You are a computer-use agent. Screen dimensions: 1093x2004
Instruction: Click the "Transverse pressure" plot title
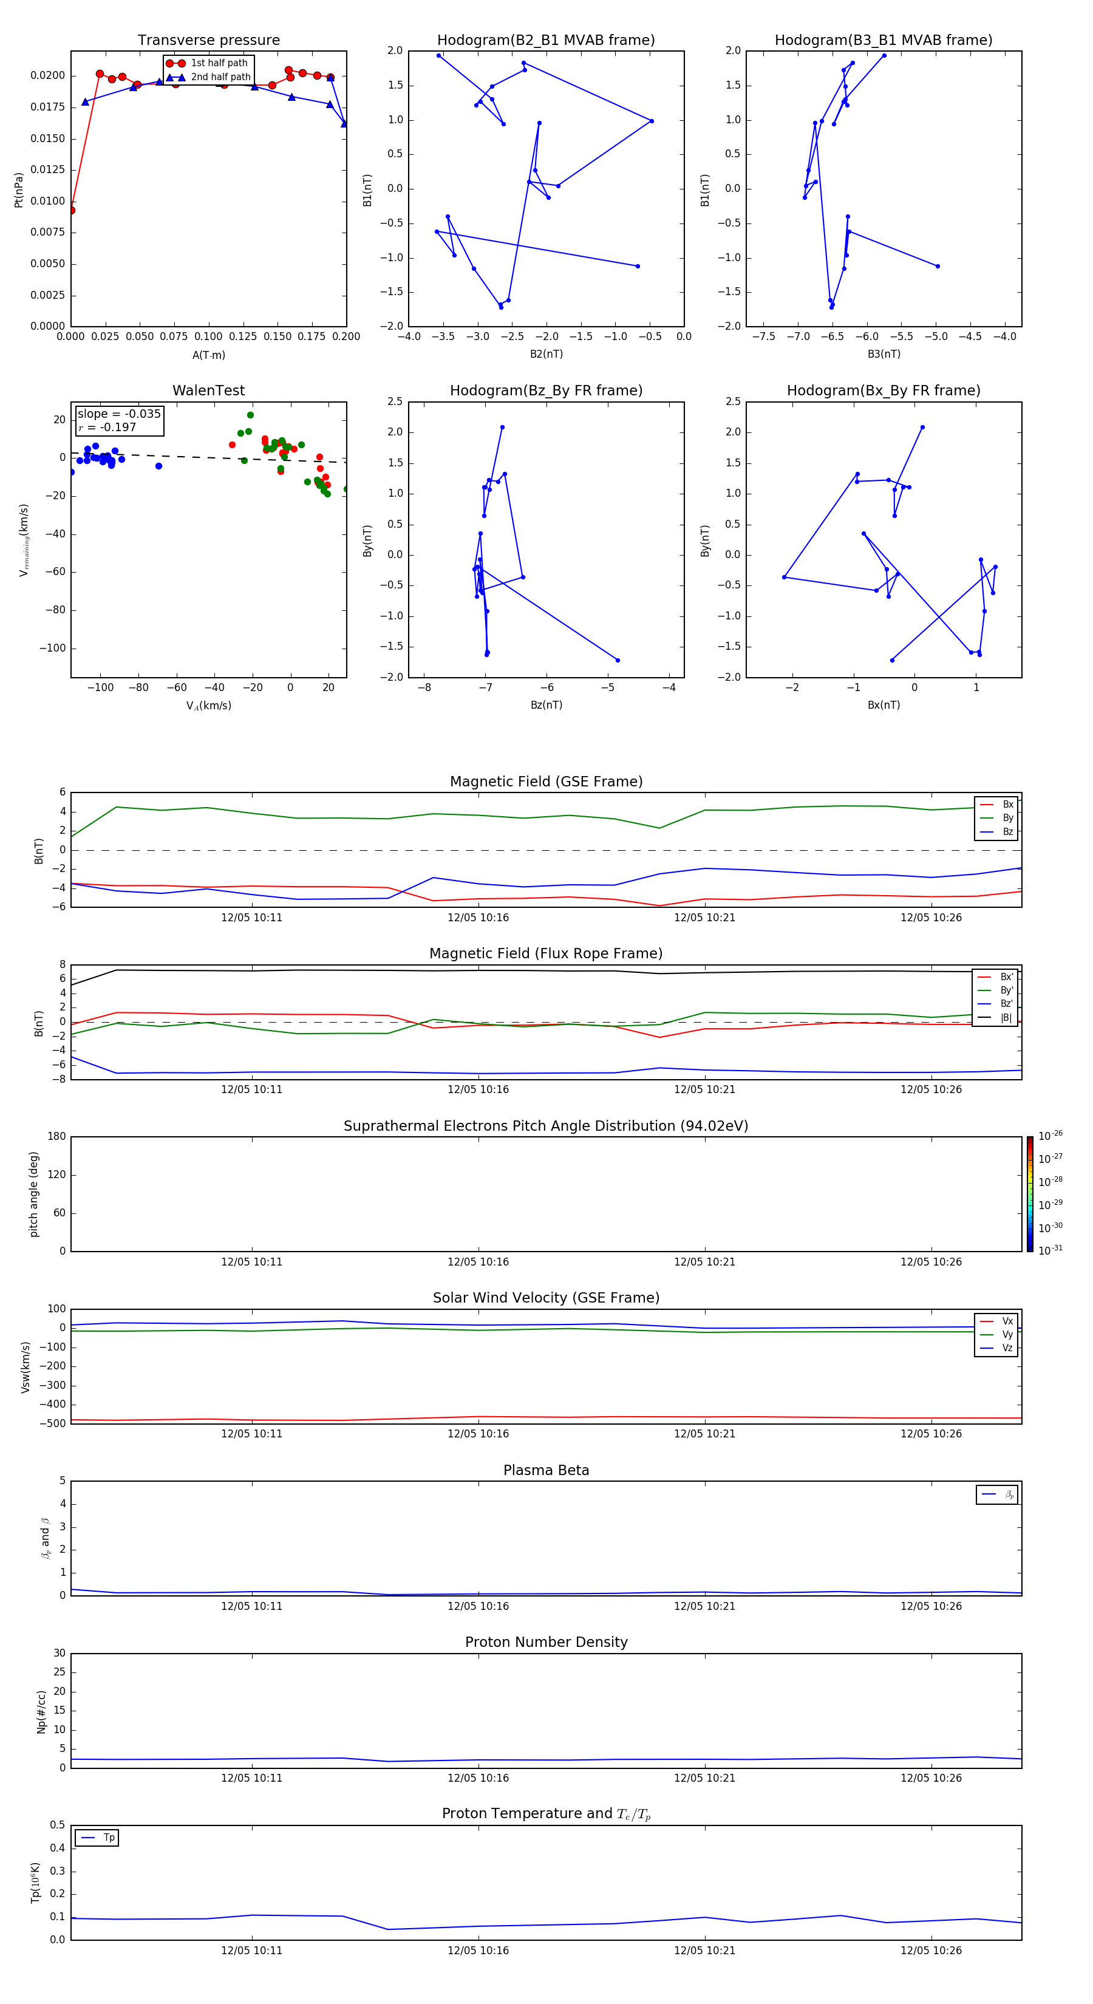[x=208, y=41]
